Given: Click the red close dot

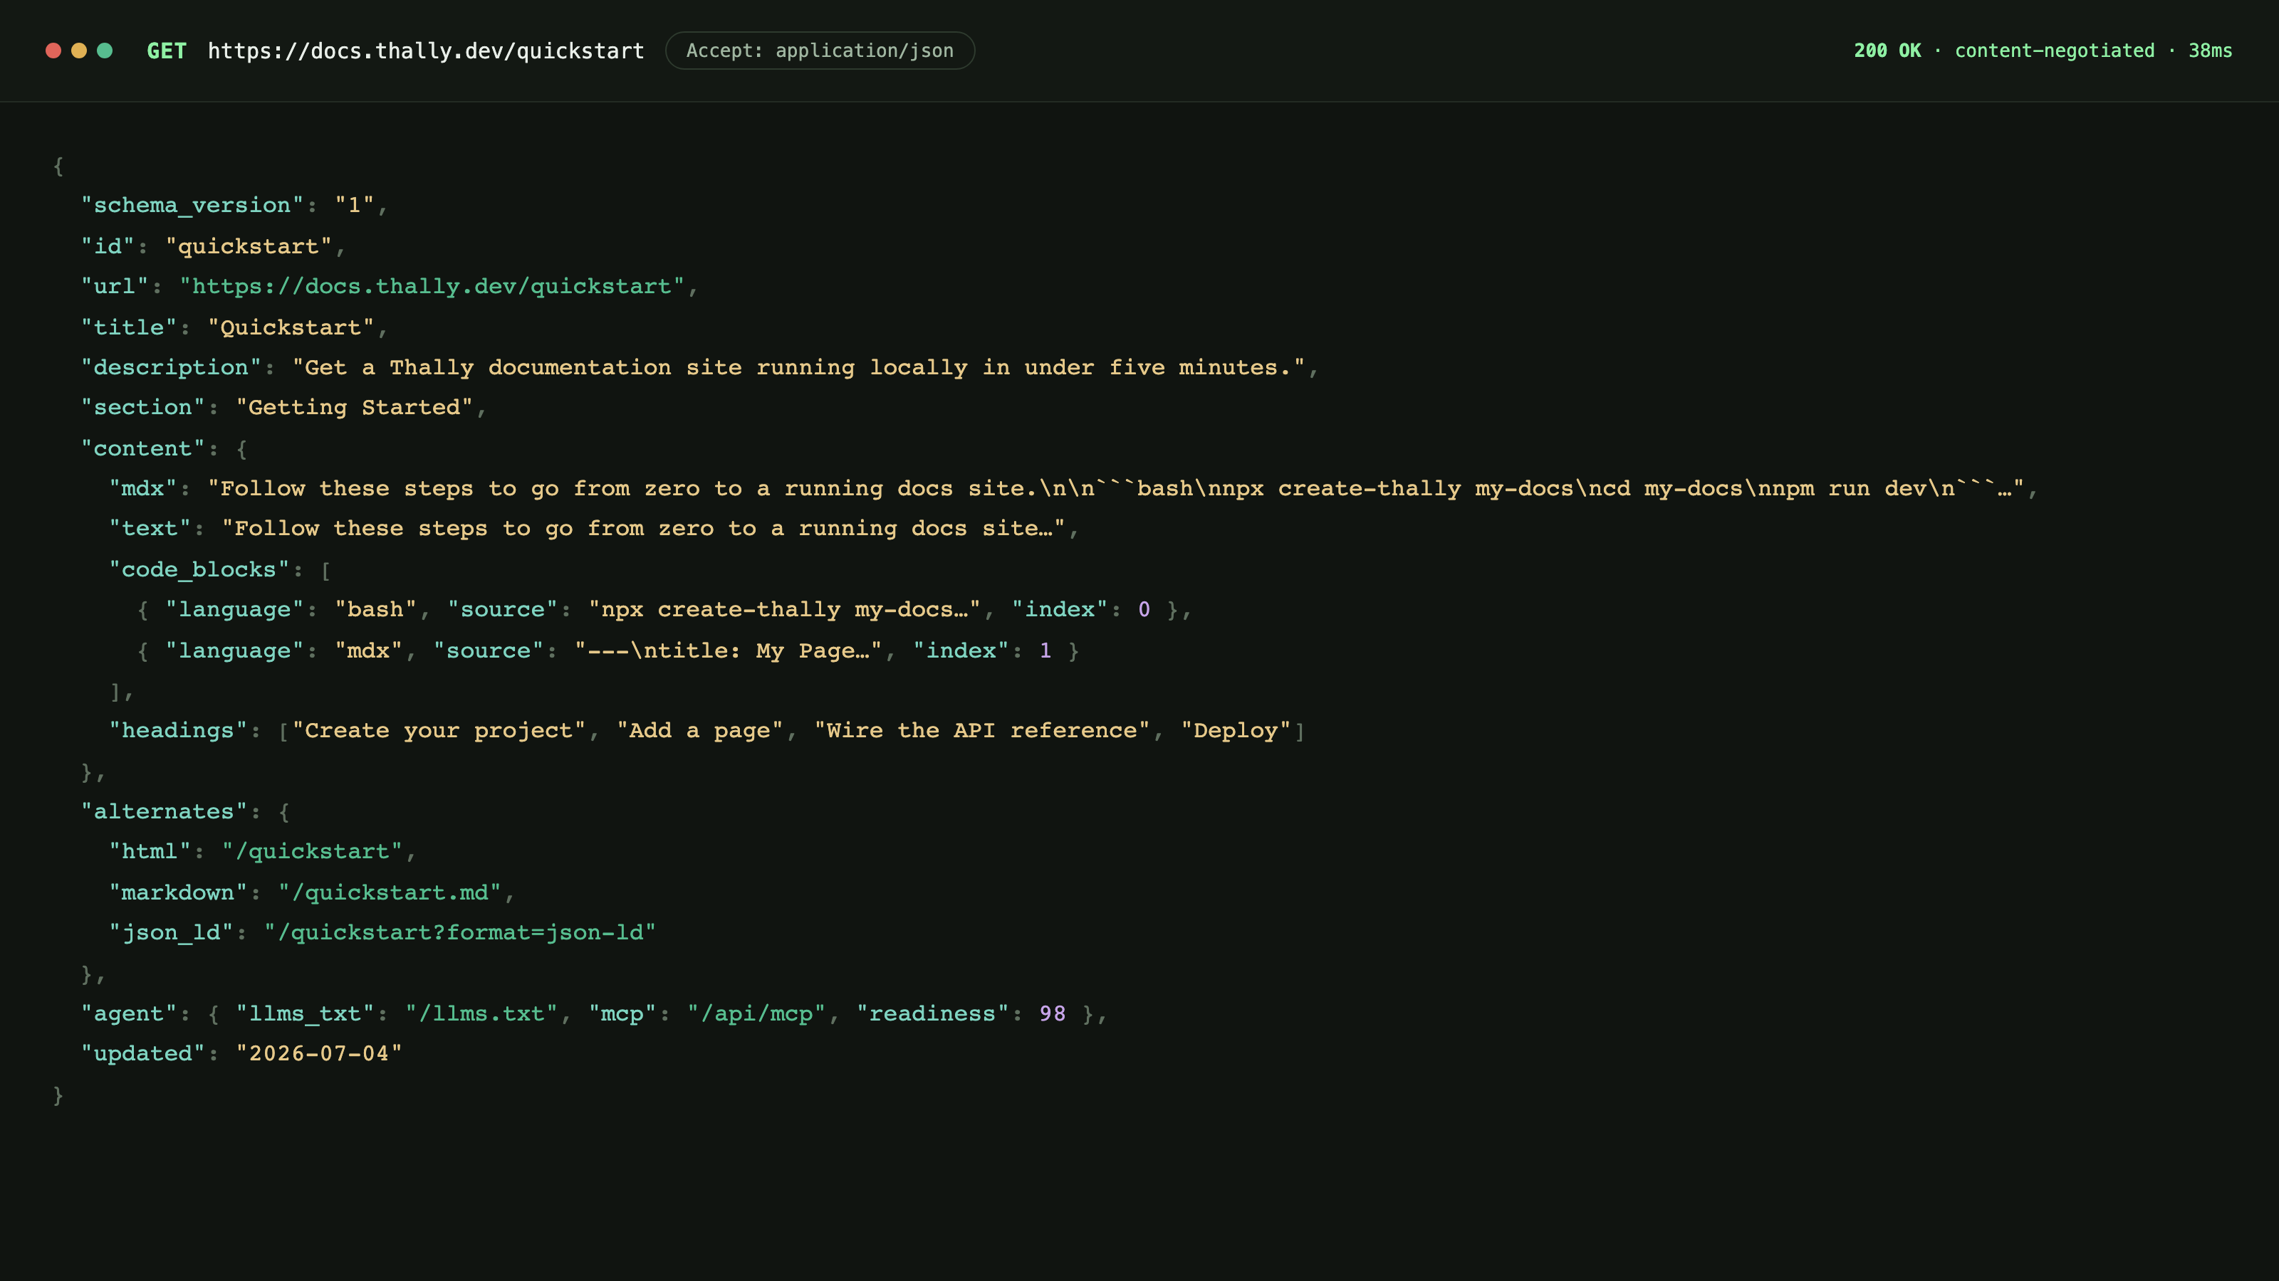Looking at the screenshot, I should click(53, 51).
